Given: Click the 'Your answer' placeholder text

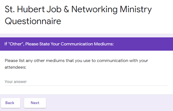Looking at the screenshot, I should [16, 82].
